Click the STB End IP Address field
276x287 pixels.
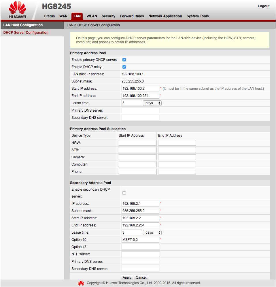tap(177, 150)
